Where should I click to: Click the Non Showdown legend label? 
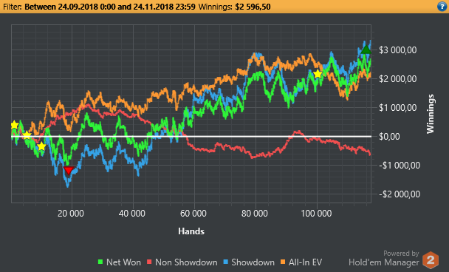186,262
